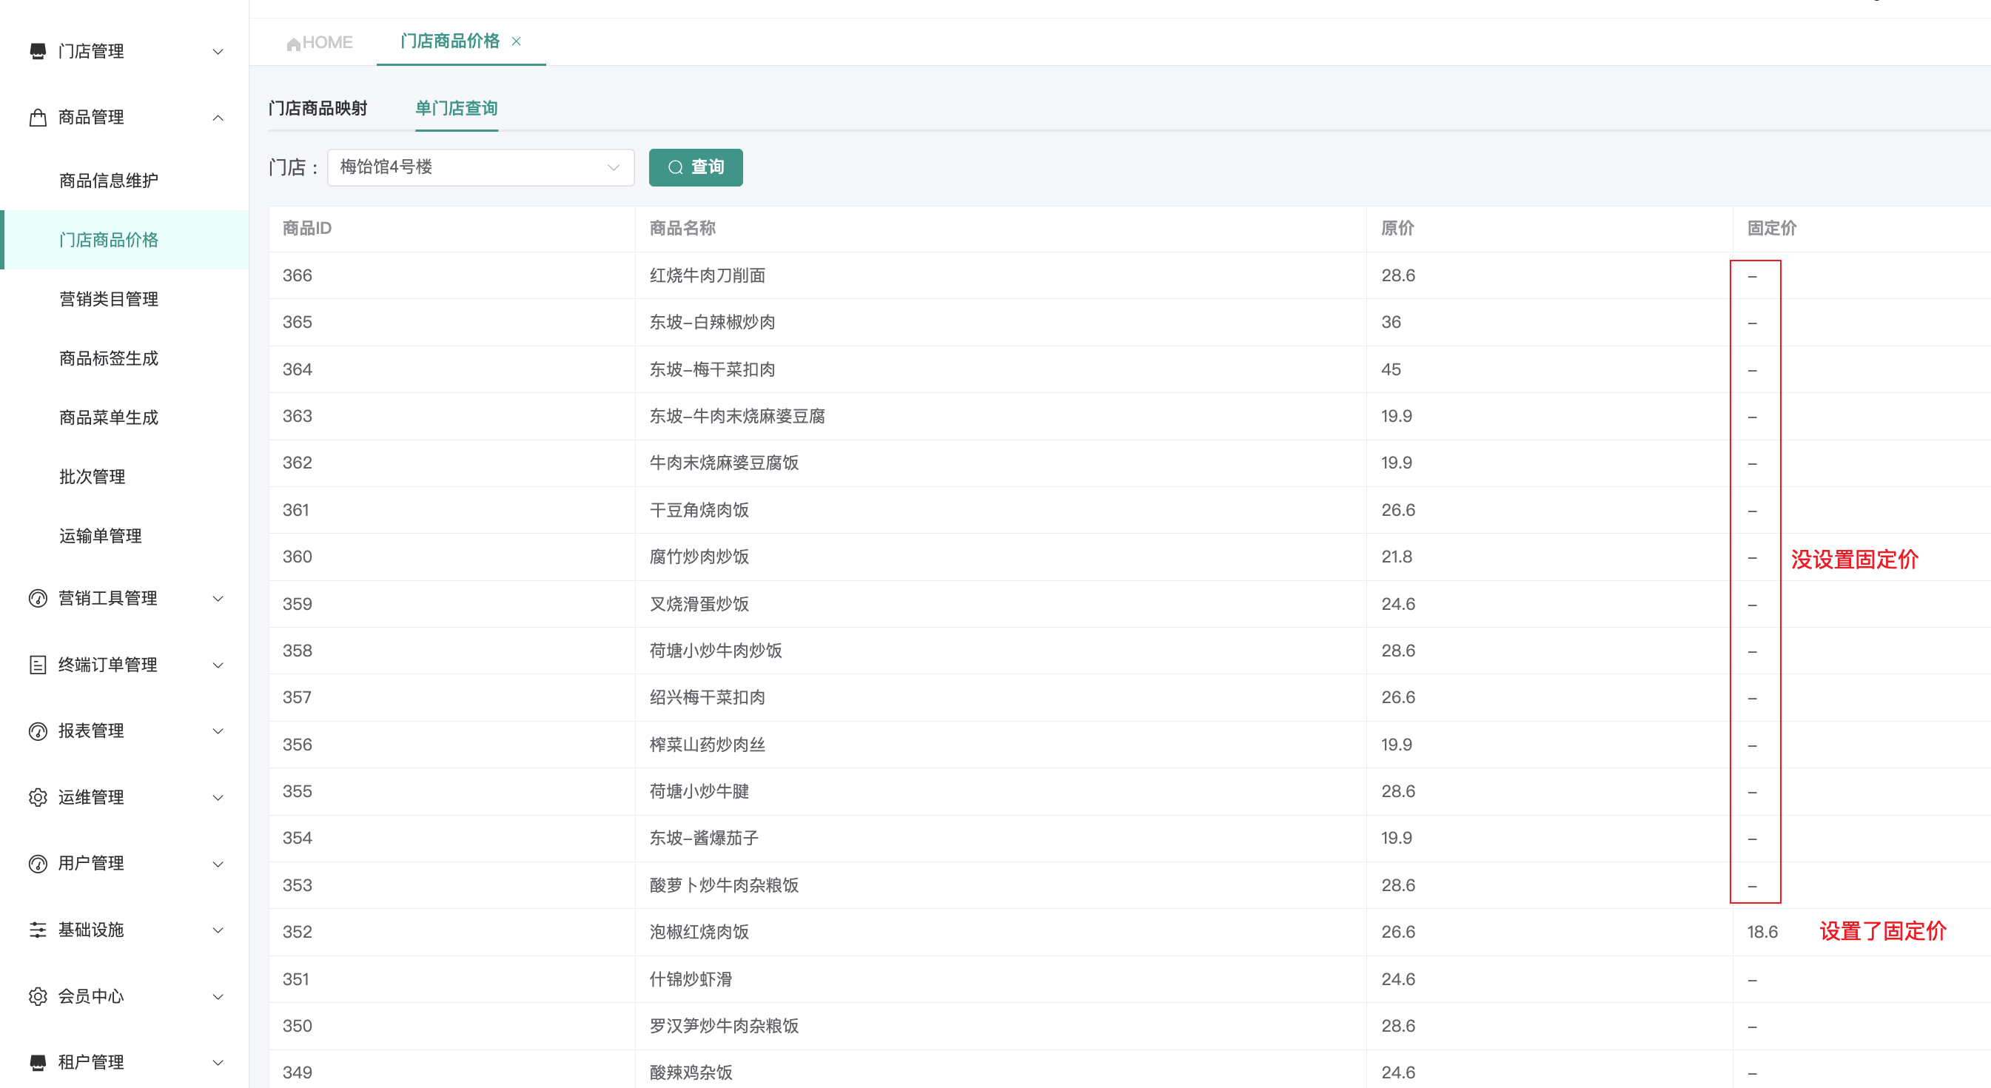Click the 营销工具管理 sidebar icon

[37, 598]
